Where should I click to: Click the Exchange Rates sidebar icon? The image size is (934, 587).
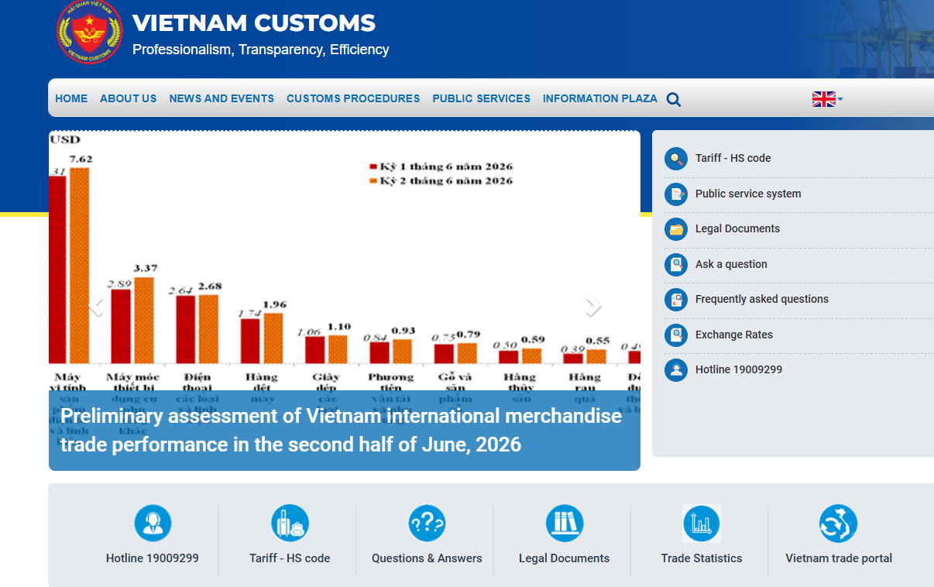[676, 335]
